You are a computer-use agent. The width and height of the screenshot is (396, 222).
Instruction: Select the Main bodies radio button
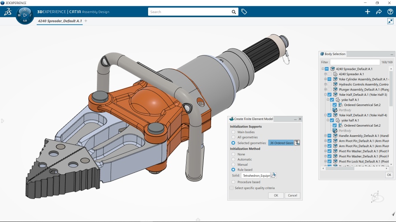tap(233, 132)
